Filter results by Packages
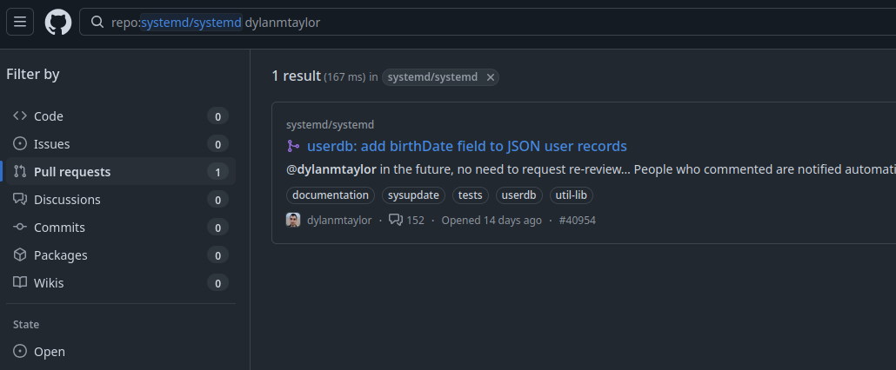Viewport: 896px width, 370px height. click(x=121, y=255)
